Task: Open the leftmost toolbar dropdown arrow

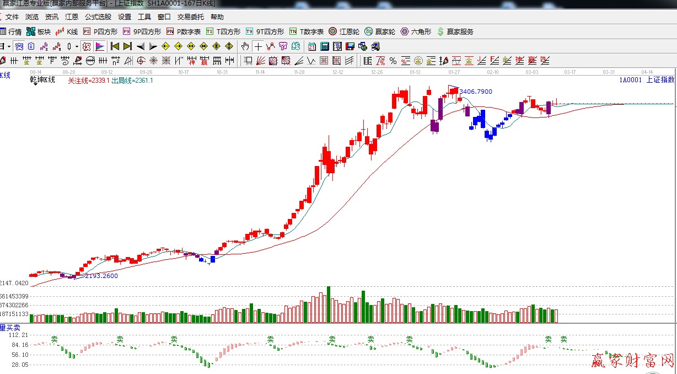Action: point(8,46)
